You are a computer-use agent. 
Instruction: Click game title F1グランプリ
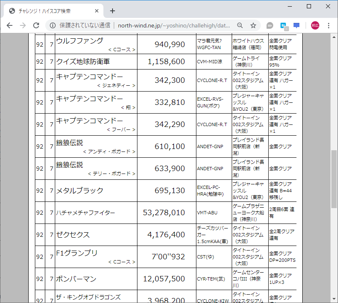point(77,253)
